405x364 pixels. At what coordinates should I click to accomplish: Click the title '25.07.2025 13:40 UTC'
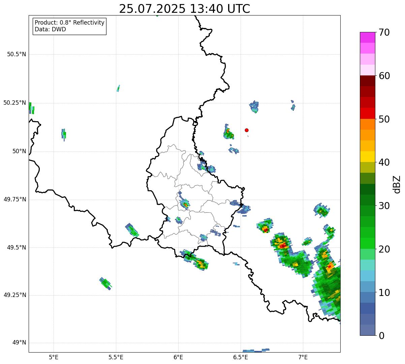184,8
